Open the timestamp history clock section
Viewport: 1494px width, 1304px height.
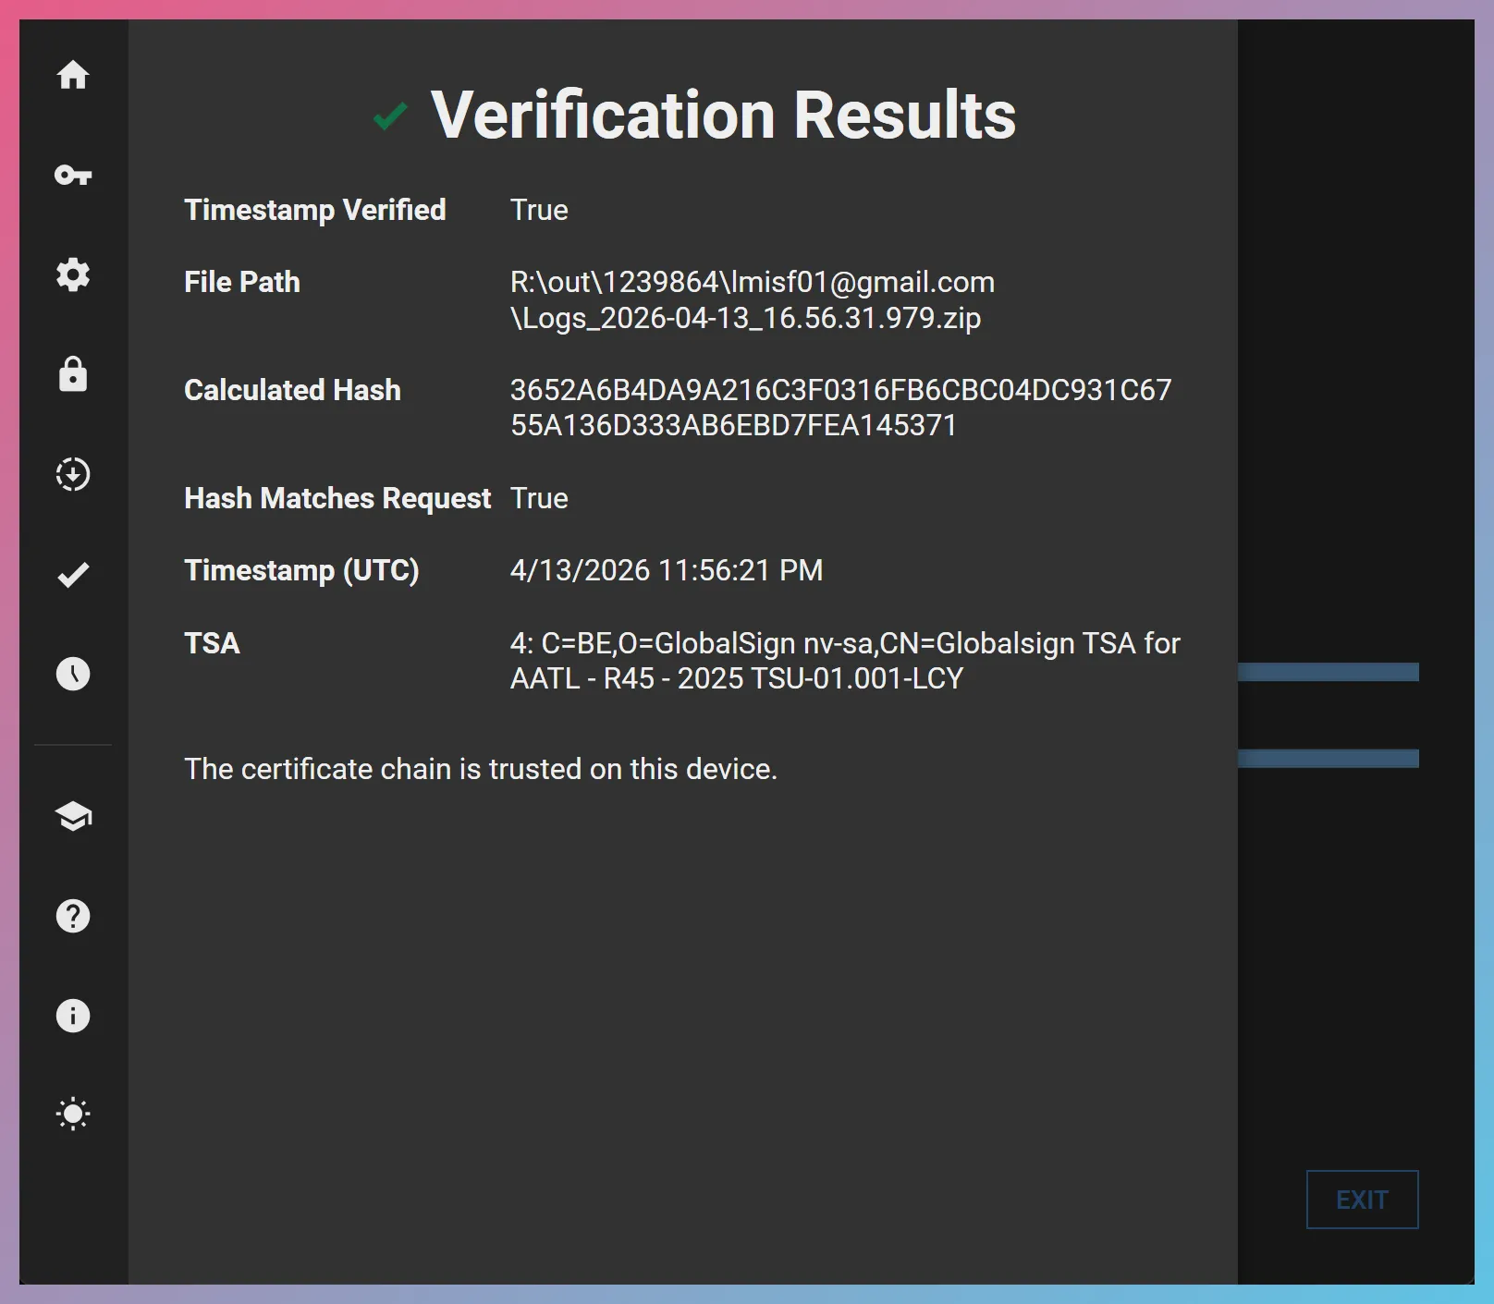click(73, 675)
